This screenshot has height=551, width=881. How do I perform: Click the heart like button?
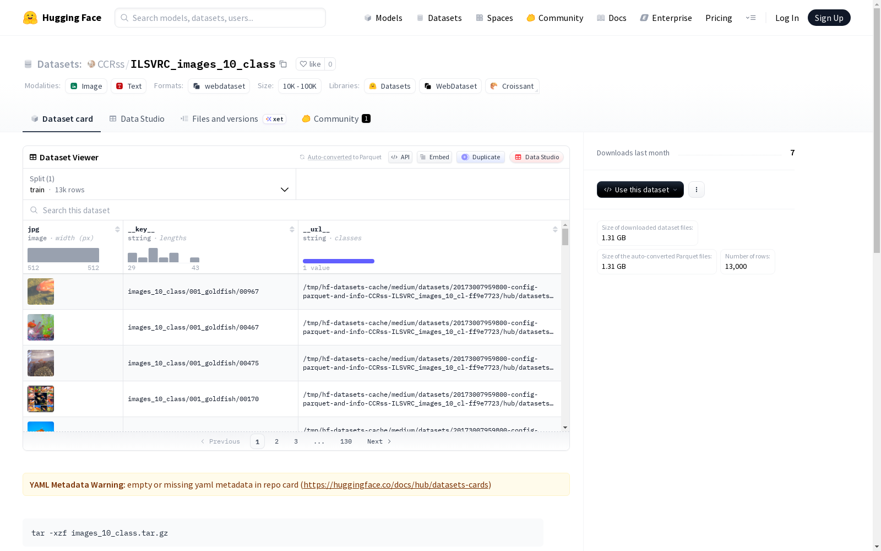[310, 64]
